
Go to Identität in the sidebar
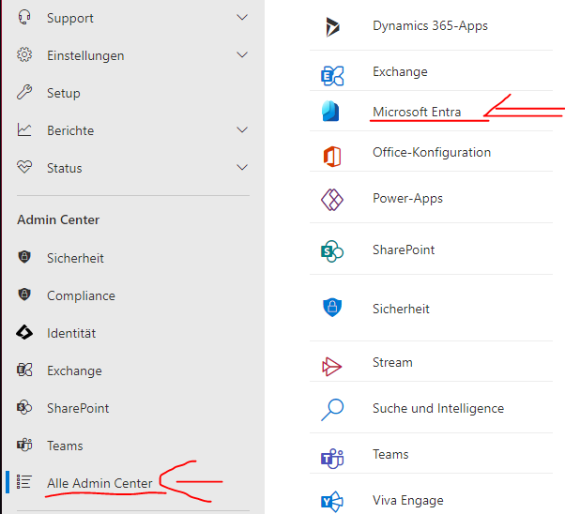(71, 333)
